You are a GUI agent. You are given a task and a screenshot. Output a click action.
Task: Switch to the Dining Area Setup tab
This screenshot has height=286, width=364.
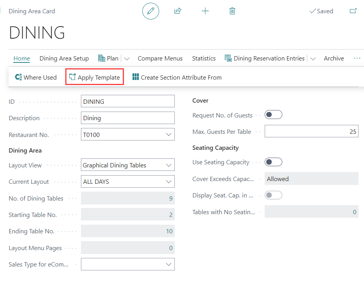coord(64,58)
